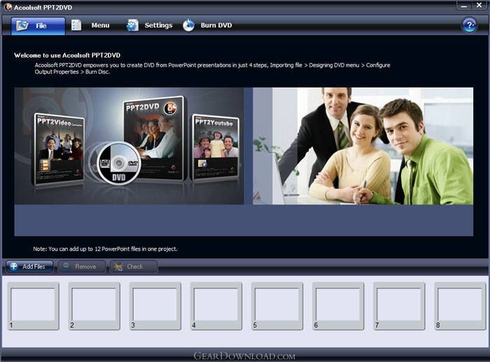Screen dimensions: 490x362
Task: Minimize the Acoolsoft PPT2DVD window
Action: tap(464, 6)
